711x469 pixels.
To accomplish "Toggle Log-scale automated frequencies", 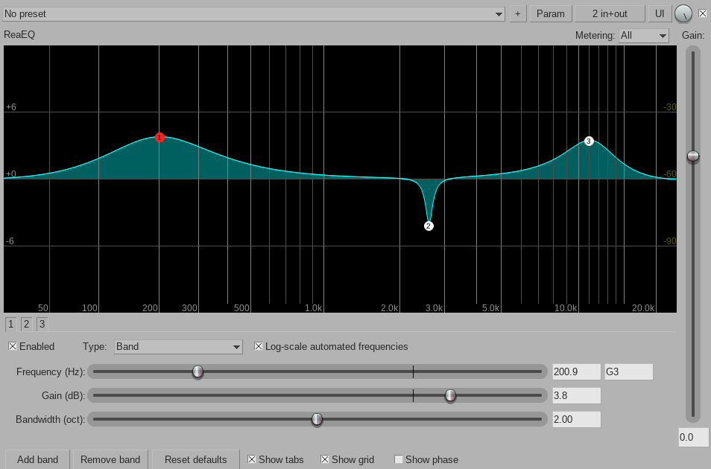I will (259, 346).
